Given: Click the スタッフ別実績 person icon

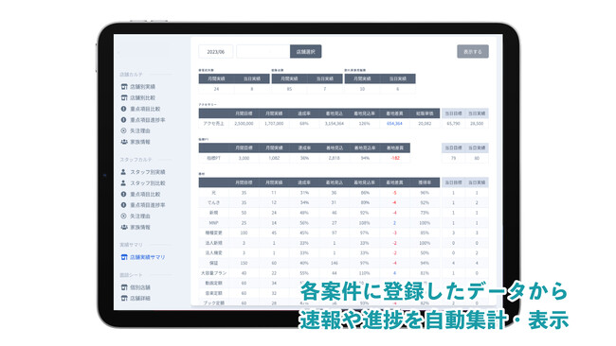Looking at the screenshot, I should click(x=123, y=172).
